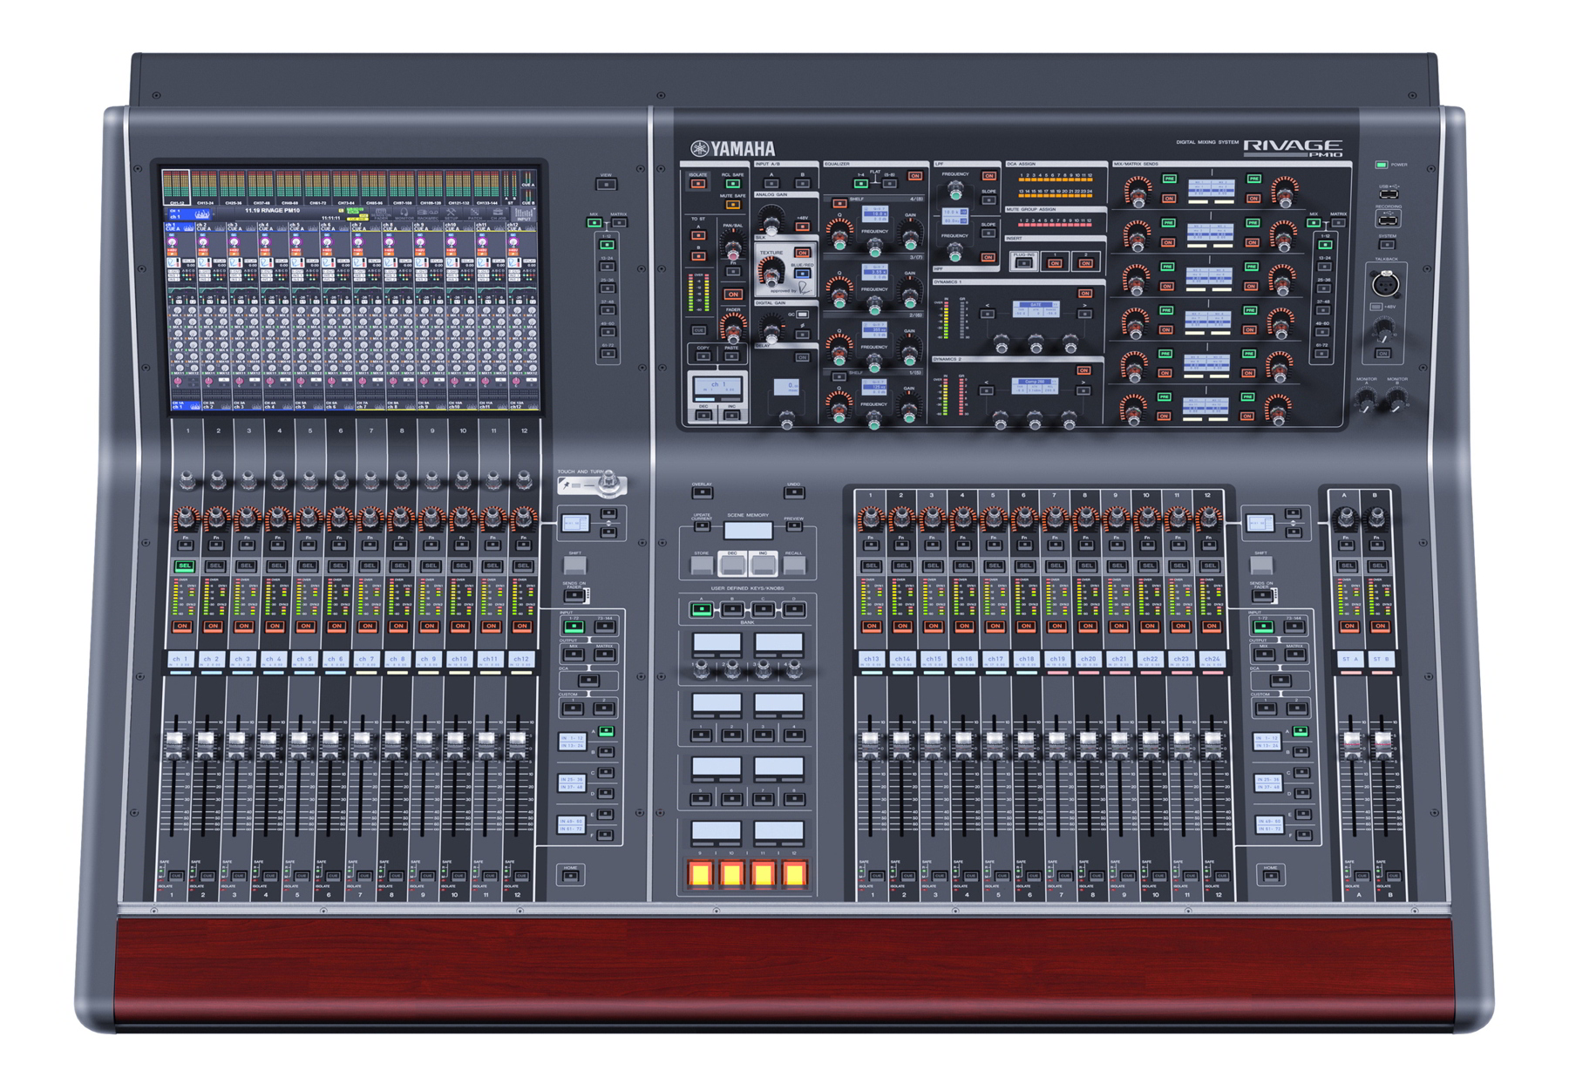The image size is (1569, 1084).
Task: Switch ch1–ch12 bay to INPUT 73-144
Action: [604, 627]
